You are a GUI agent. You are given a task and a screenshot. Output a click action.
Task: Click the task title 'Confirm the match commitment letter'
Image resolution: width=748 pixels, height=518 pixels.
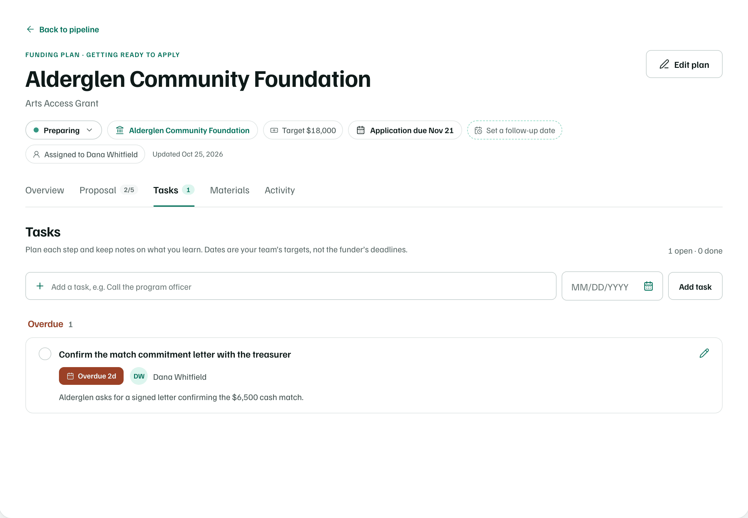click(175, 354)
